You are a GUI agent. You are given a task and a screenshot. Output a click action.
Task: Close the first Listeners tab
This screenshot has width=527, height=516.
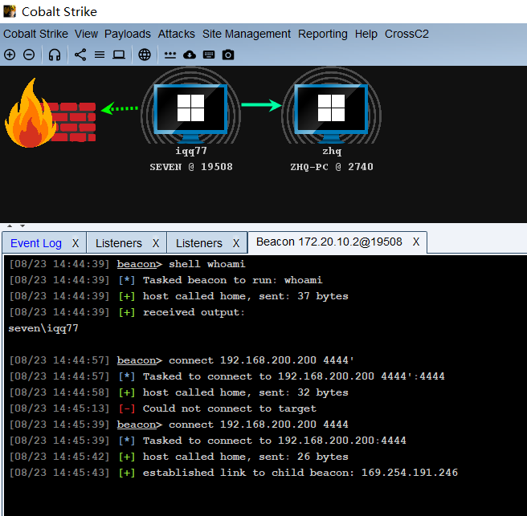pyautogui.click(x=156, y=243)
